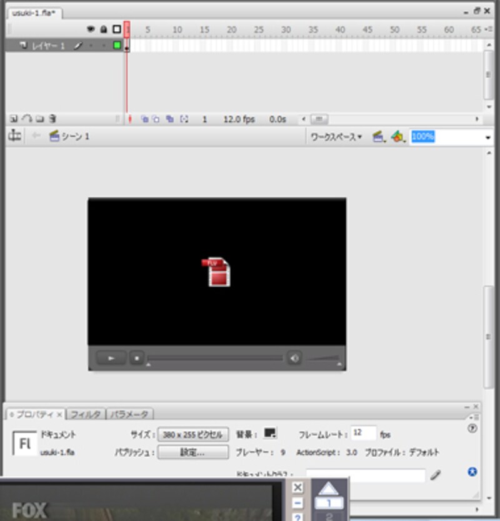The height and width of the screenshot is (521, 500).
Task: Click the 設定... publish settings button
Action: click(193, 452)
